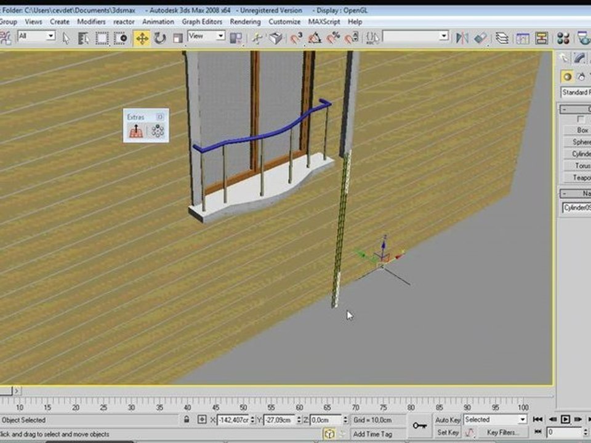Screen dimensions: 591x443
Task: Open the Modifiers menu
Action: click(91, 22)
